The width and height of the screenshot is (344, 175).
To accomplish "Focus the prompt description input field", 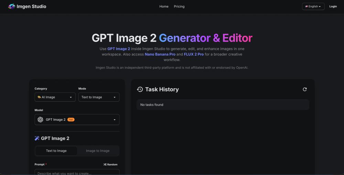I will point(77,172).
